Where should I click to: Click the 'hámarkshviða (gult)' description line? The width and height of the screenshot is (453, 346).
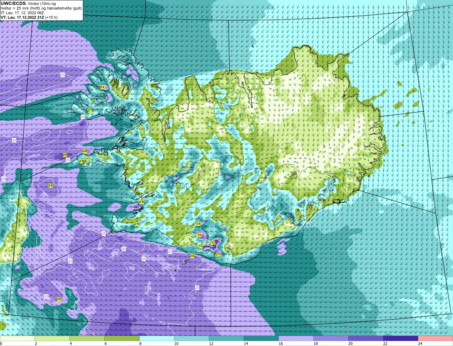41,8
